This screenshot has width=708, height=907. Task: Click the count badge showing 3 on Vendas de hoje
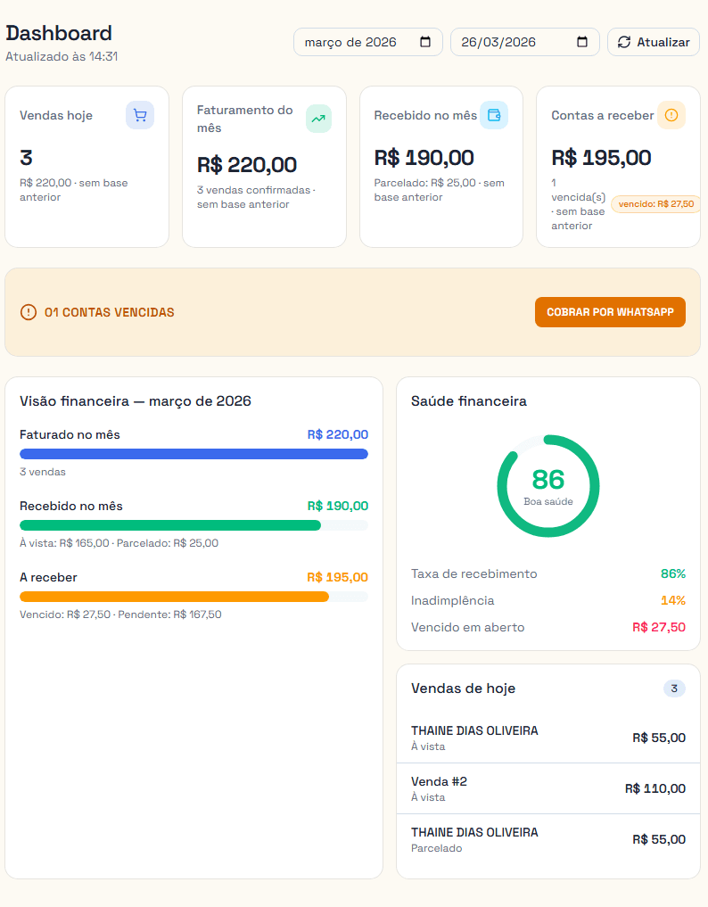click(675, 688)
